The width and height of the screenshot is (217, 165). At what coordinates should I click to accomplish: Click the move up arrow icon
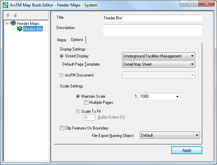pos(8,15)
